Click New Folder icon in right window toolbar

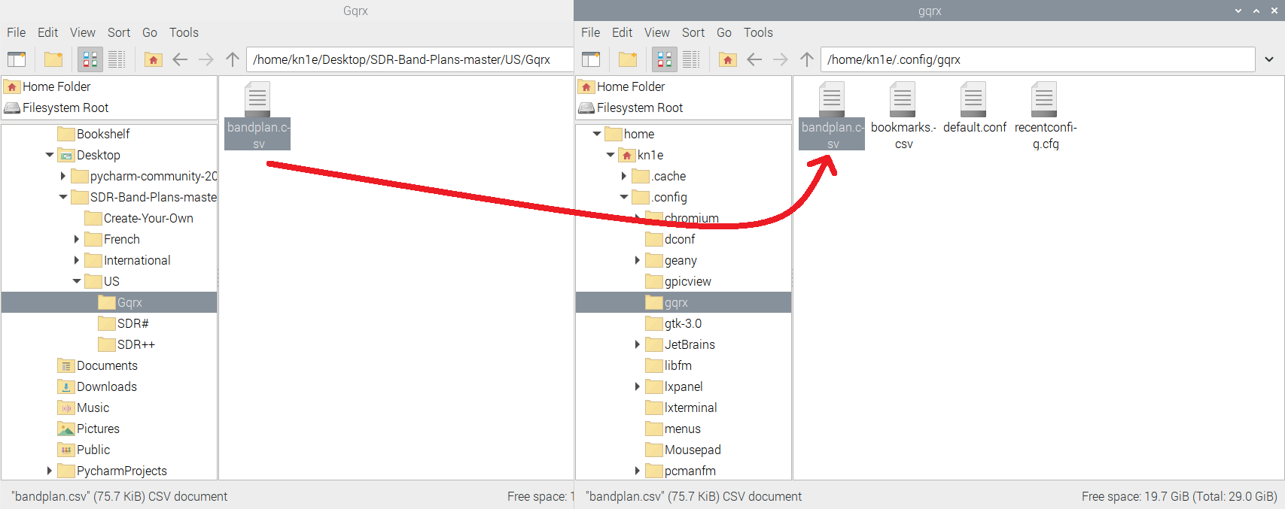(628, 59)
